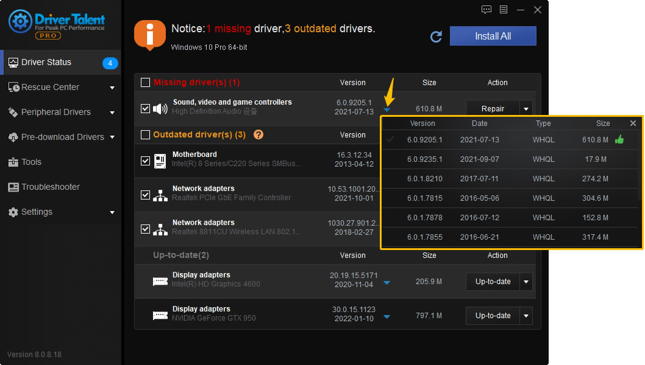Expand the Peripheral Drivers submenu arrow
Viewport: 645px width, 365px height.
[x=112, y=113]
